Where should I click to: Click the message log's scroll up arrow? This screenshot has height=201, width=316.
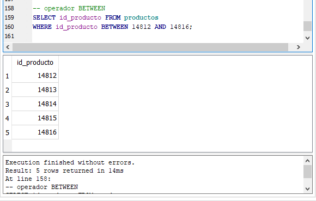[x=307, y=161]
